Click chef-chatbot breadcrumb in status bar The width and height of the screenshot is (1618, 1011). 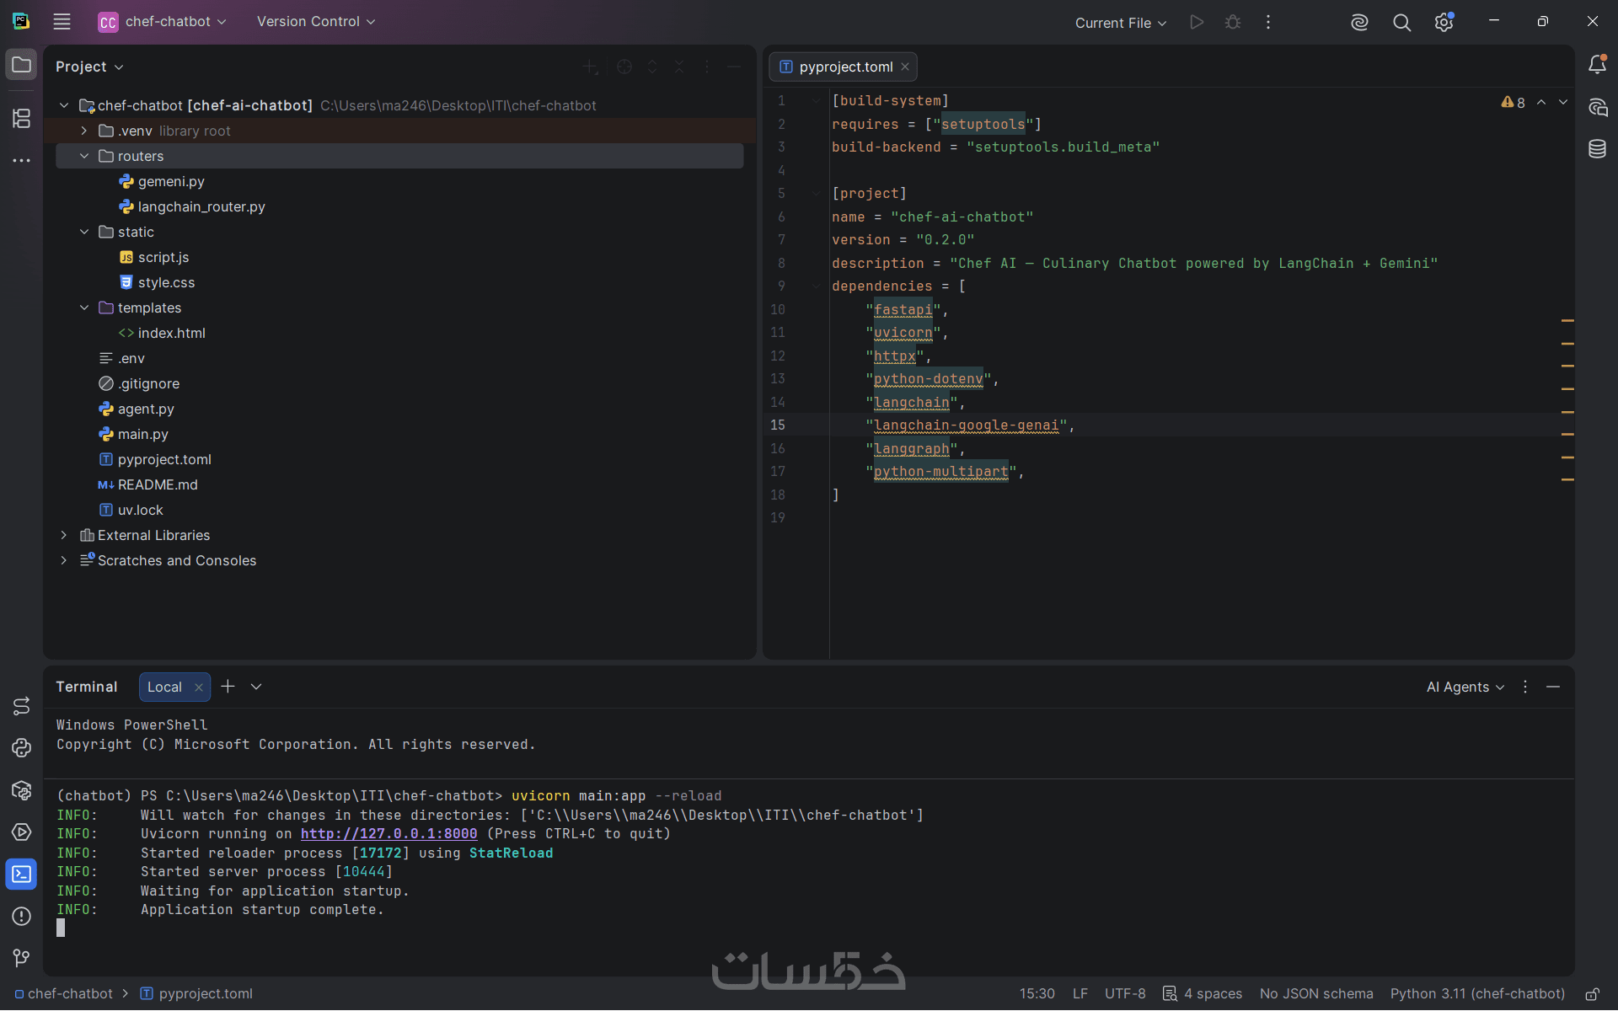(x=64, y=994)
